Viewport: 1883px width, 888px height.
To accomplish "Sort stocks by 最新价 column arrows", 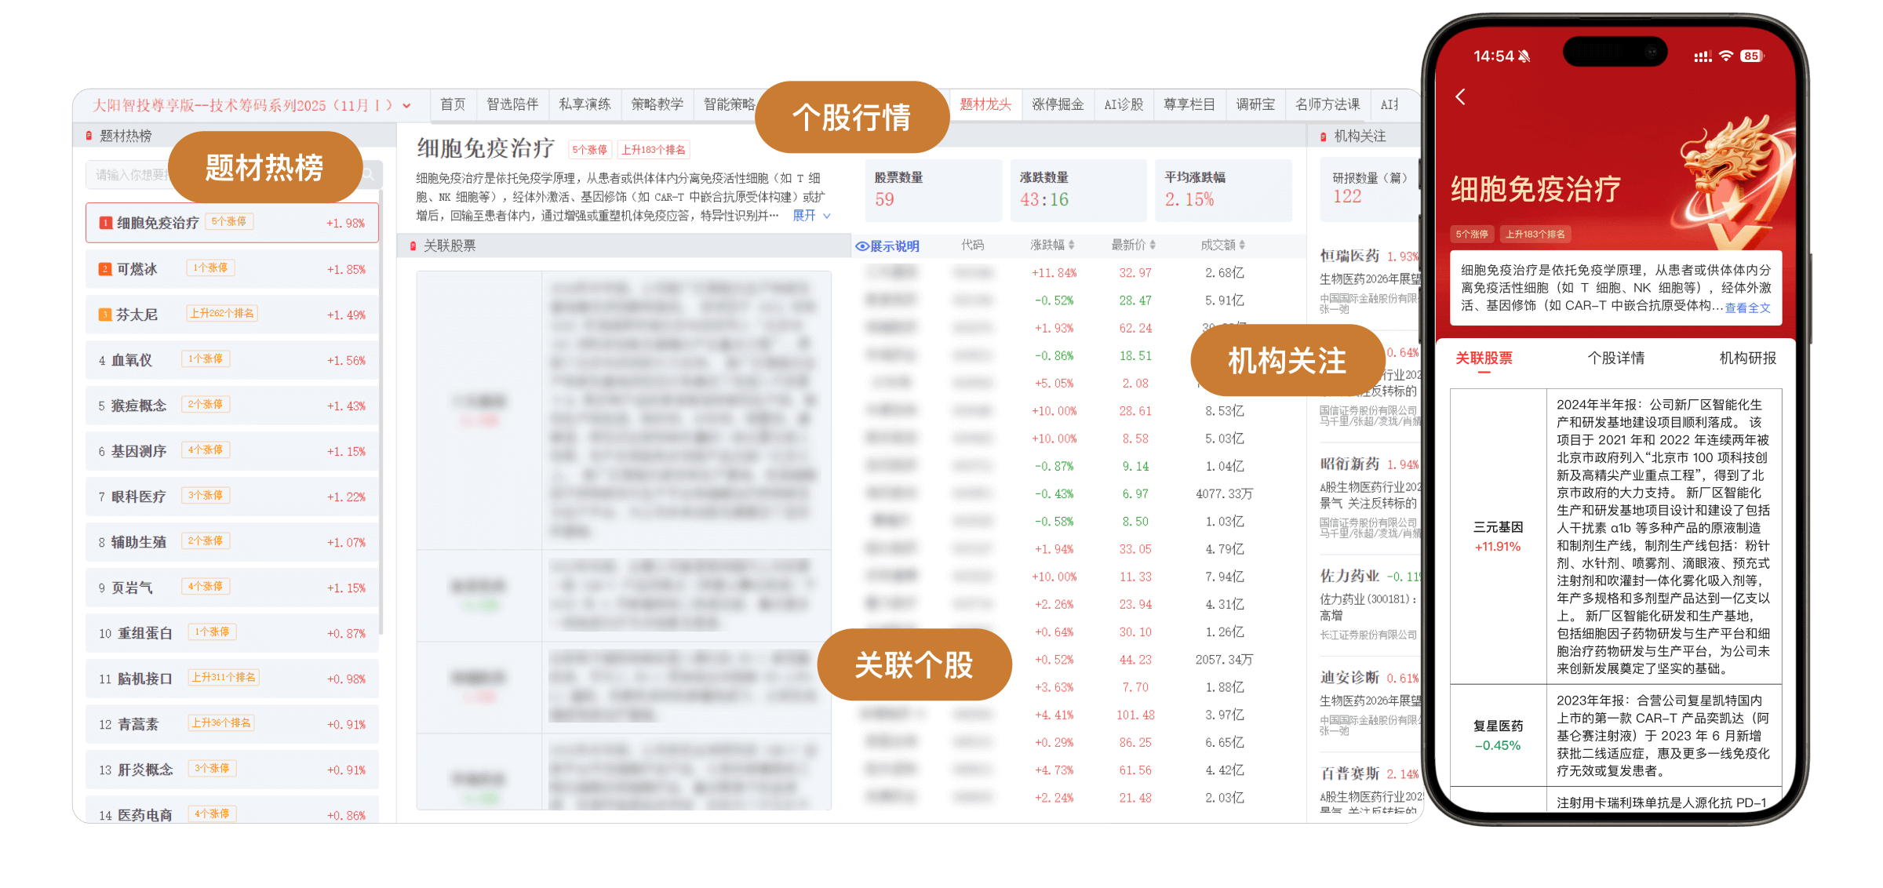I will (x=1153, y=246).
